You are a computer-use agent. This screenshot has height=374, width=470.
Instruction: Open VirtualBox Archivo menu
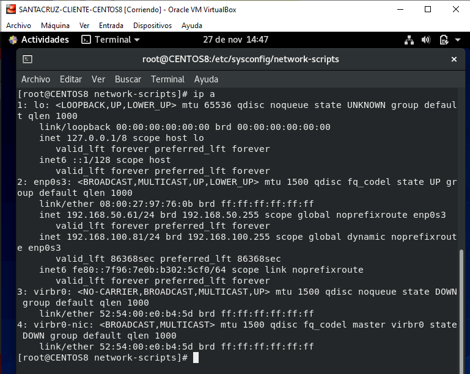(18, 26)
